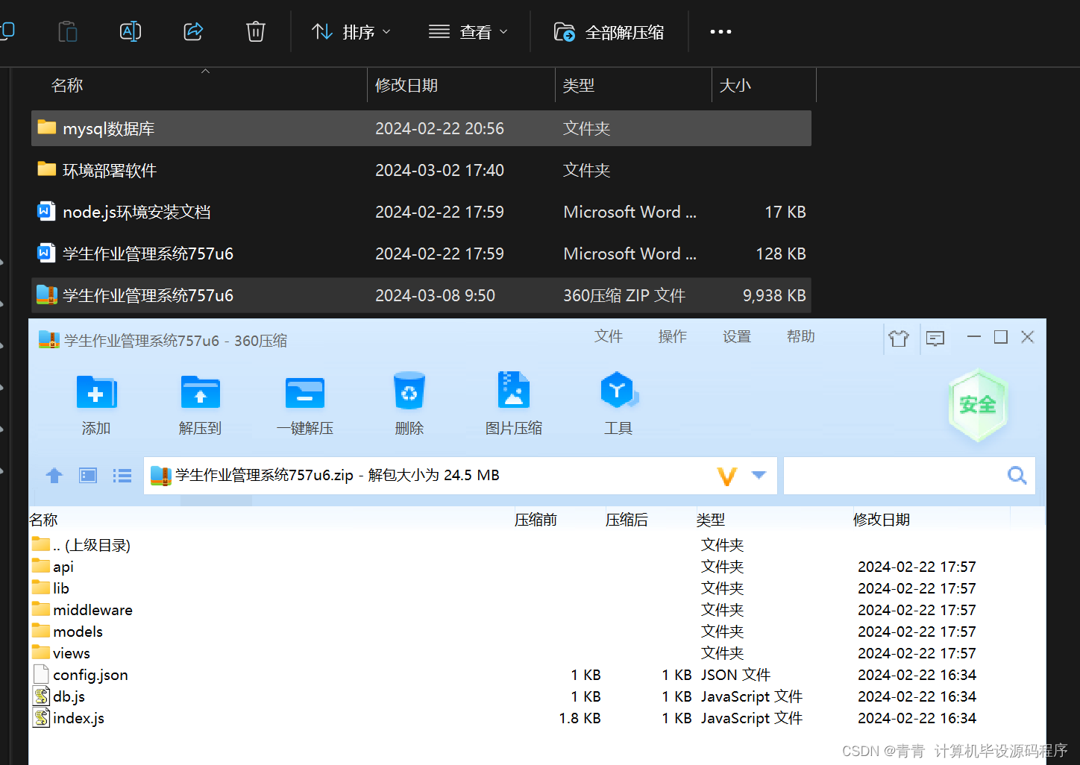Switch to thumbnail view in 360压缩
Viewport: 1080px width, 765px height.
[x=87, y=475]
